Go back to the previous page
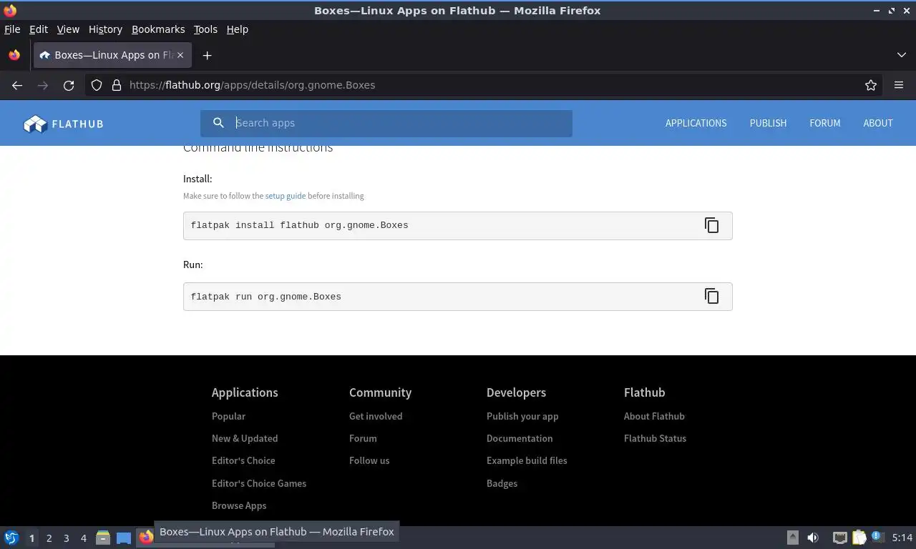Viewport: 916px width, 549px height. point(17,85)
